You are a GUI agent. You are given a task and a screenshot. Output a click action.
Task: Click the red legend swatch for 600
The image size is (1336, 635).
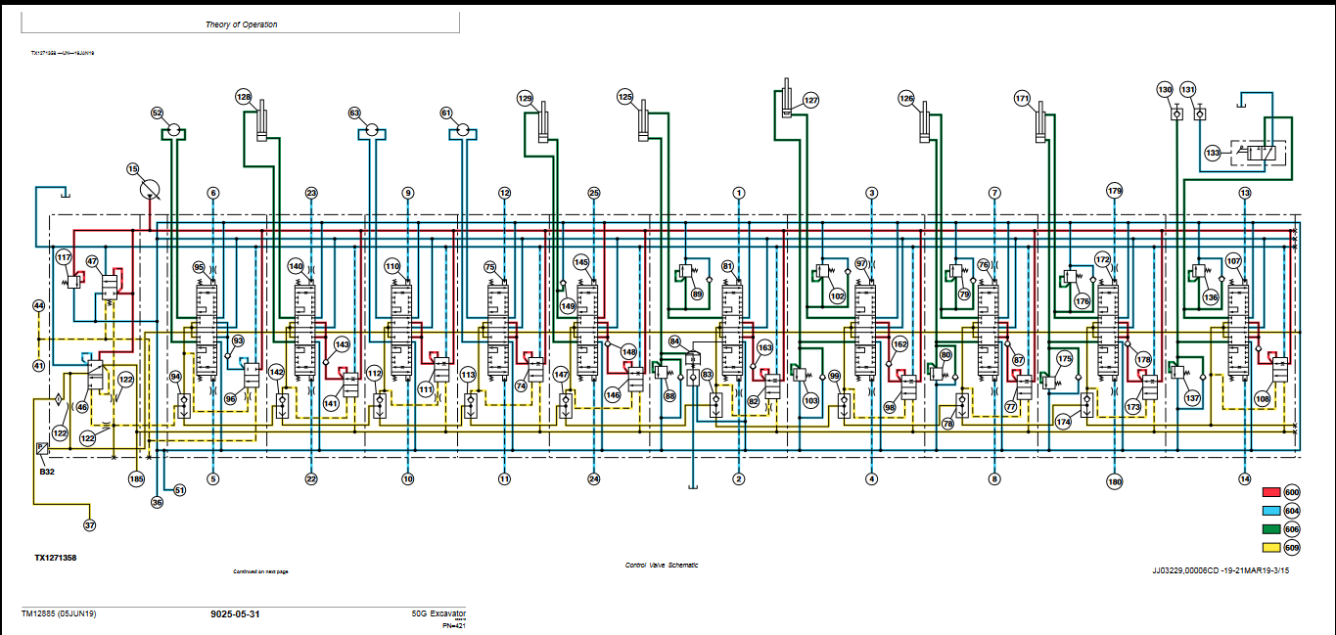(x=1271, y=492)
